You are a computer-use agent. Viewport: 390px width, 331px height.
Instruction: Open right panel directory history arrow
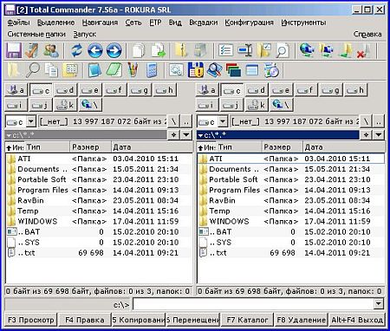pos(379,135)
